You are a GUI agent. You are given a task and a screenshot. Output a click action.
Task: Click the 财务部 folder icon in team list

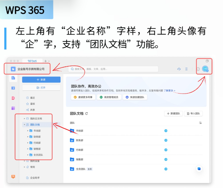72,140
